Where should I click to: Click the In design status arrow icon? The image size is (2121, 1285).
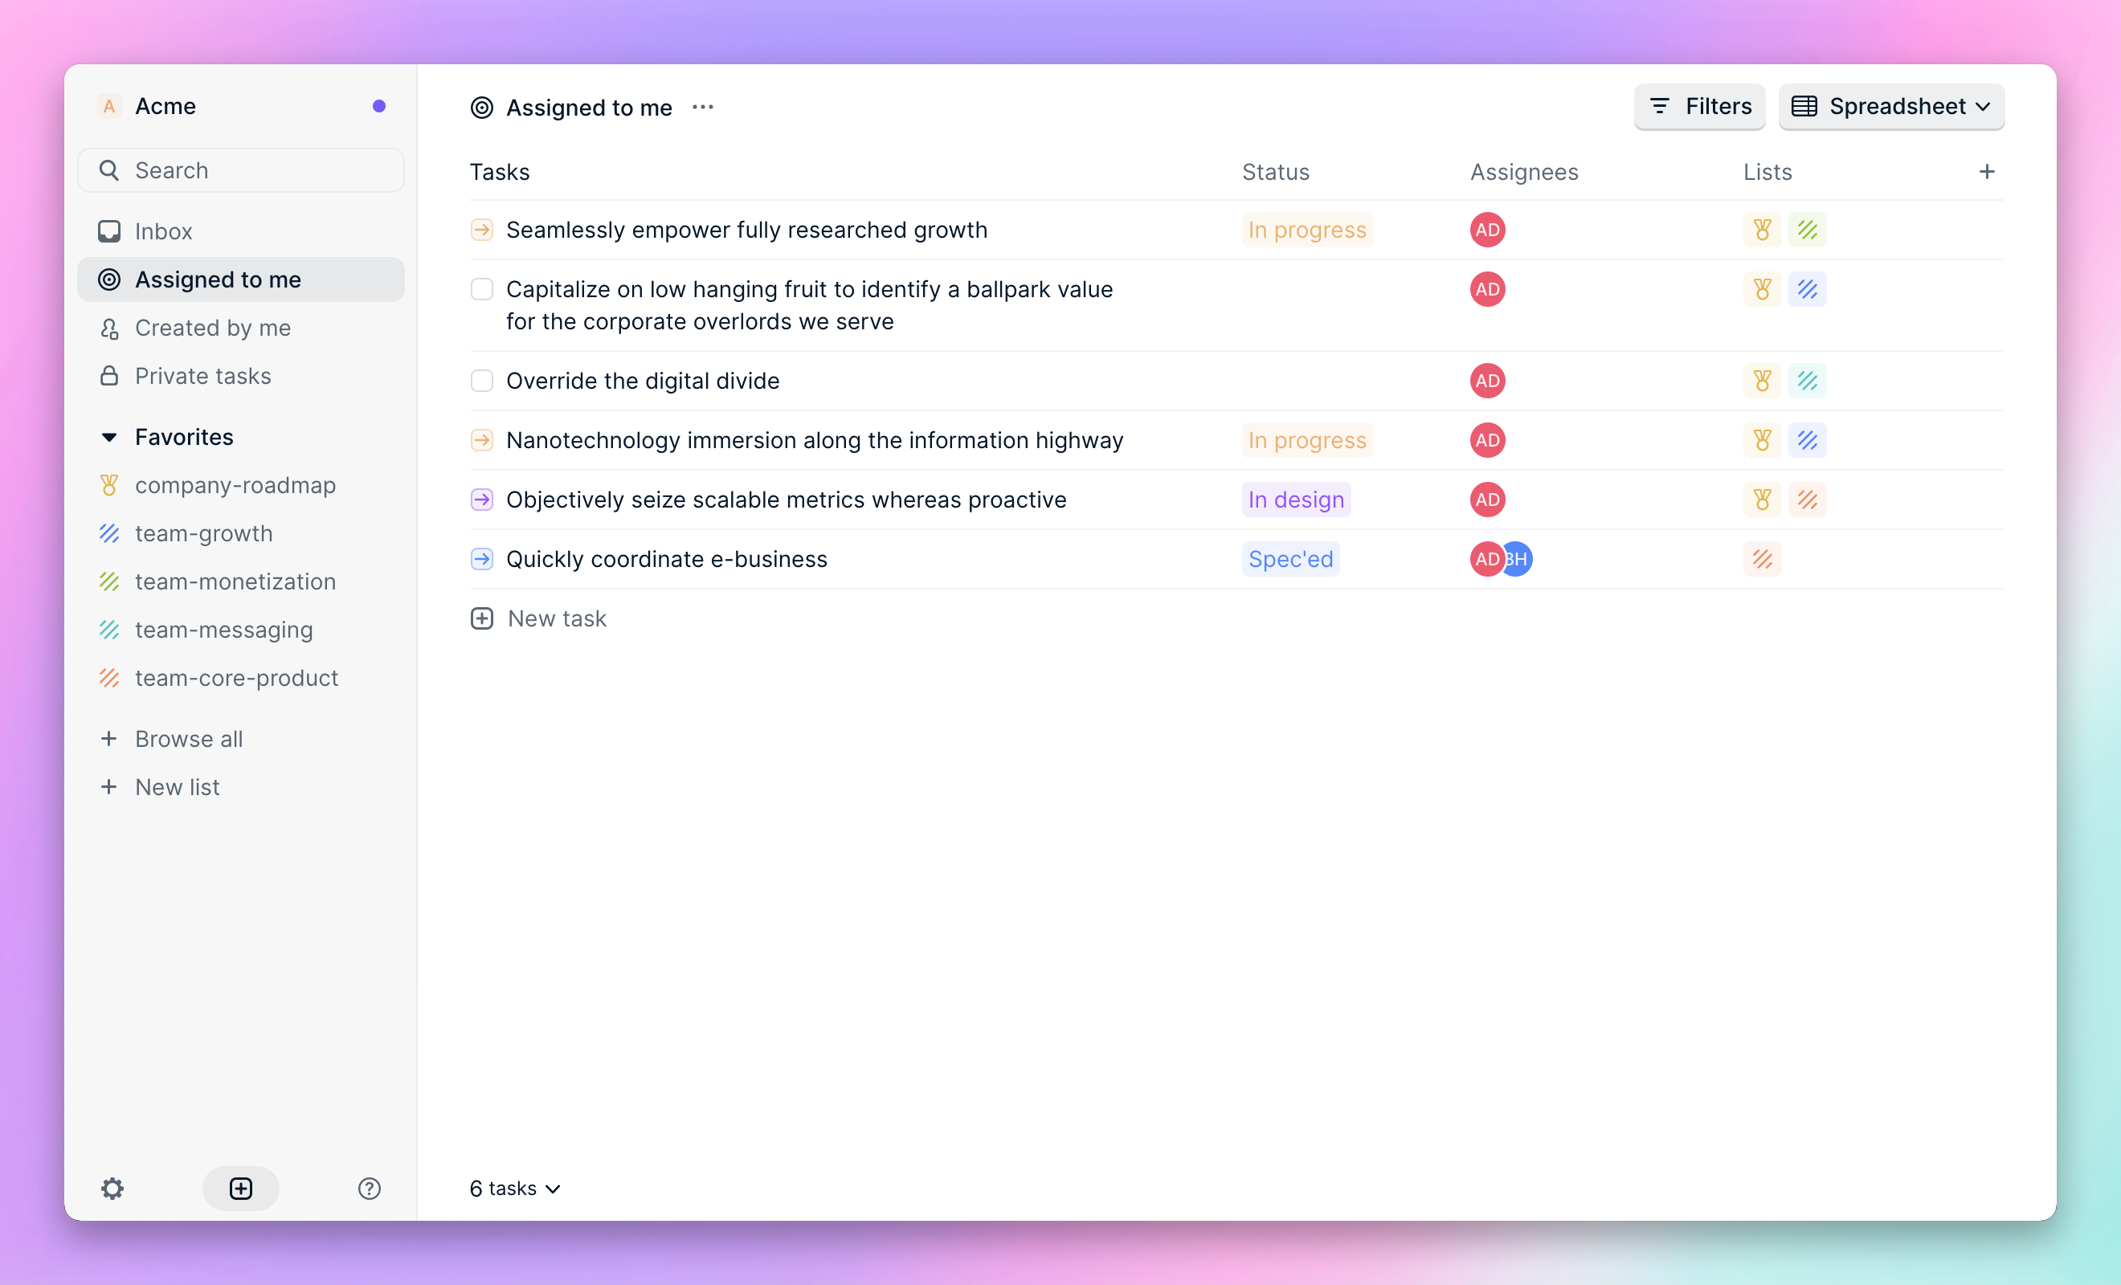click(x=482, y=500)
